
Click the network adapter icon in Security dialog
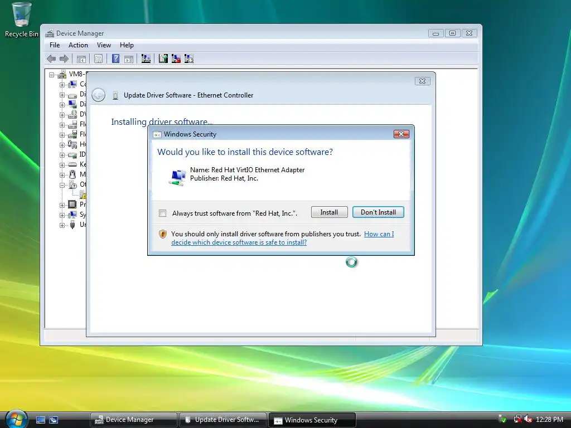pos(177,178)
